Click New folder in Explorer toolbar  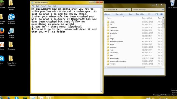tap(140, 14)
